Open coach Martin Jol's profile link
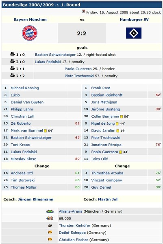The width and height of the screenshot is (163, 244). [x=108, y=199]
